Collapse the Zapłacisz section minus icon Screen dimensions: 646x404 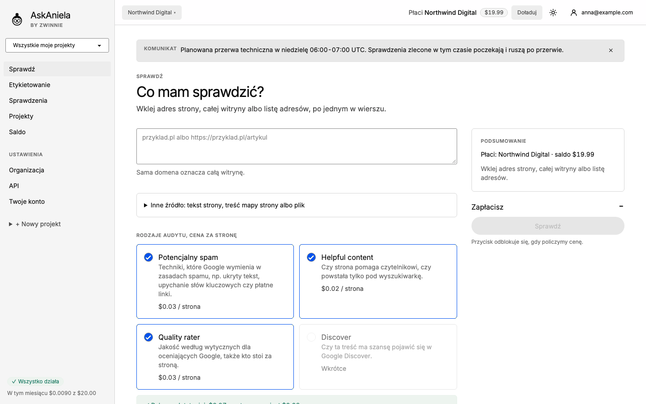click(x=621, y=206)
